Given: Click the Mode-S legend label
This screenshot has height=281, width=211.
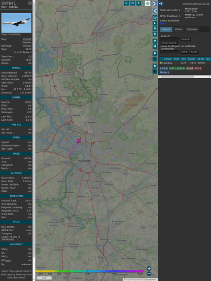Looking at the screenshot, I should [x=164, y=73].
